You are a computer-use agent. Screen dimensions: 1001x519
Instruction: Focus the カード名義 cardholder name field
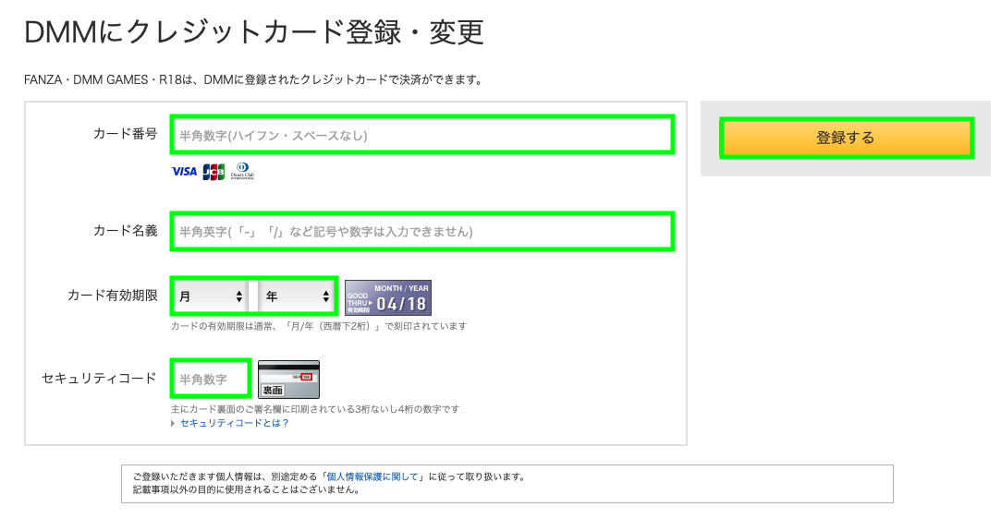click(421, 231)
